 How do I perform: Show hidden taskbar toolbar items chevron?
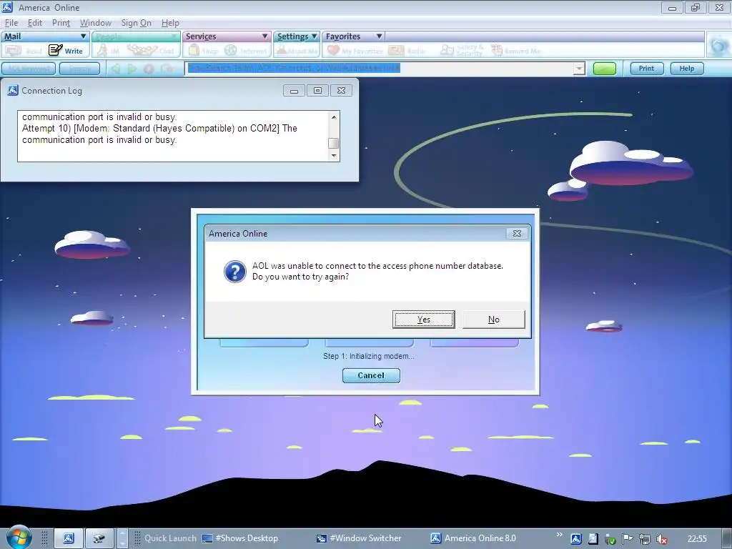(559, 534)
